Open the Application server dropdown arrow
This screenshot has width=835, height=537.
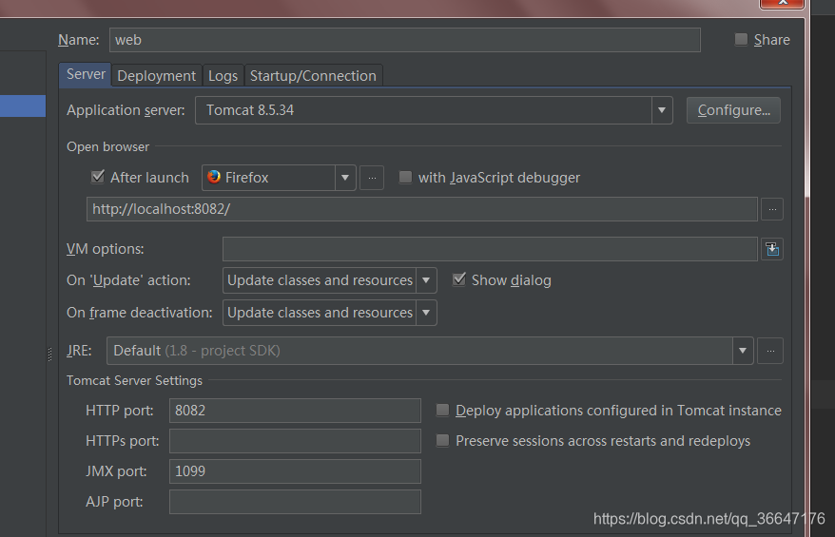point(662,110)
